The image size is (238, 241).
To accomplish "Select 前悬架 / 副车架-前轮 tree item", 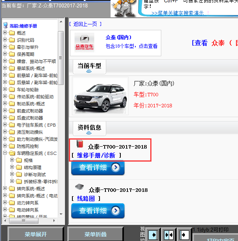I will pos(37,75).
